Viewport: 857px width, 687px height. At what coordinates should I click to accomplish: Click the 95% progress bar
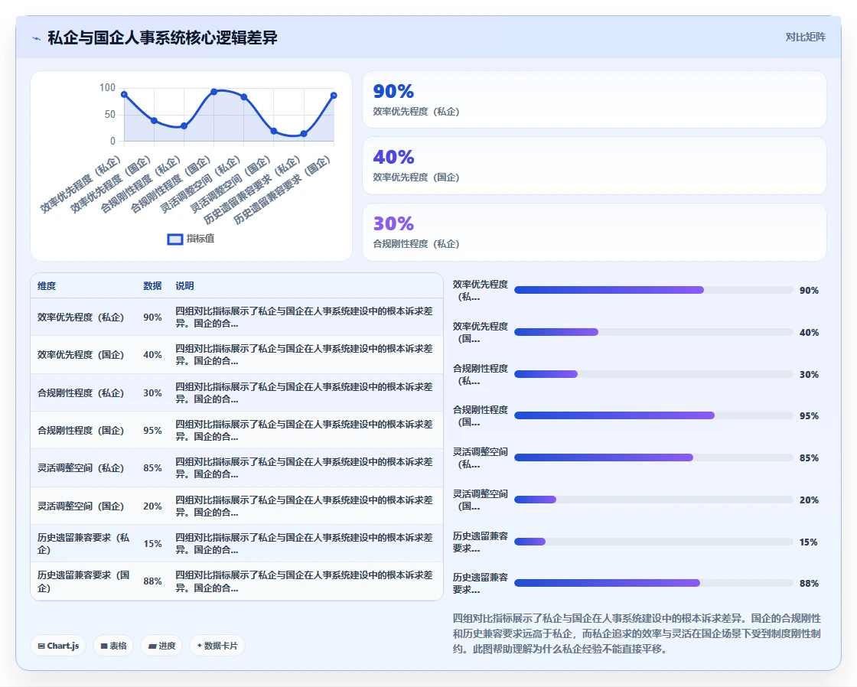(x=653, y=416)
